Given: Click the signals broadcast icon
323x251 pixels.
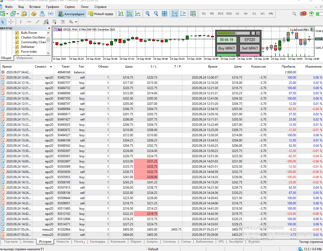Looking at the screenshot, I should point(51,14).
